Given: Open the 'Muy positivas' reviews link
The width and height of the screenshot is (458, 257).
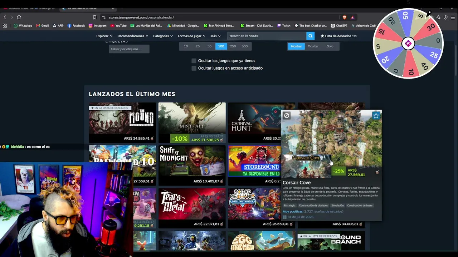Looking at the screenshot, I should [x=292, y=211].
